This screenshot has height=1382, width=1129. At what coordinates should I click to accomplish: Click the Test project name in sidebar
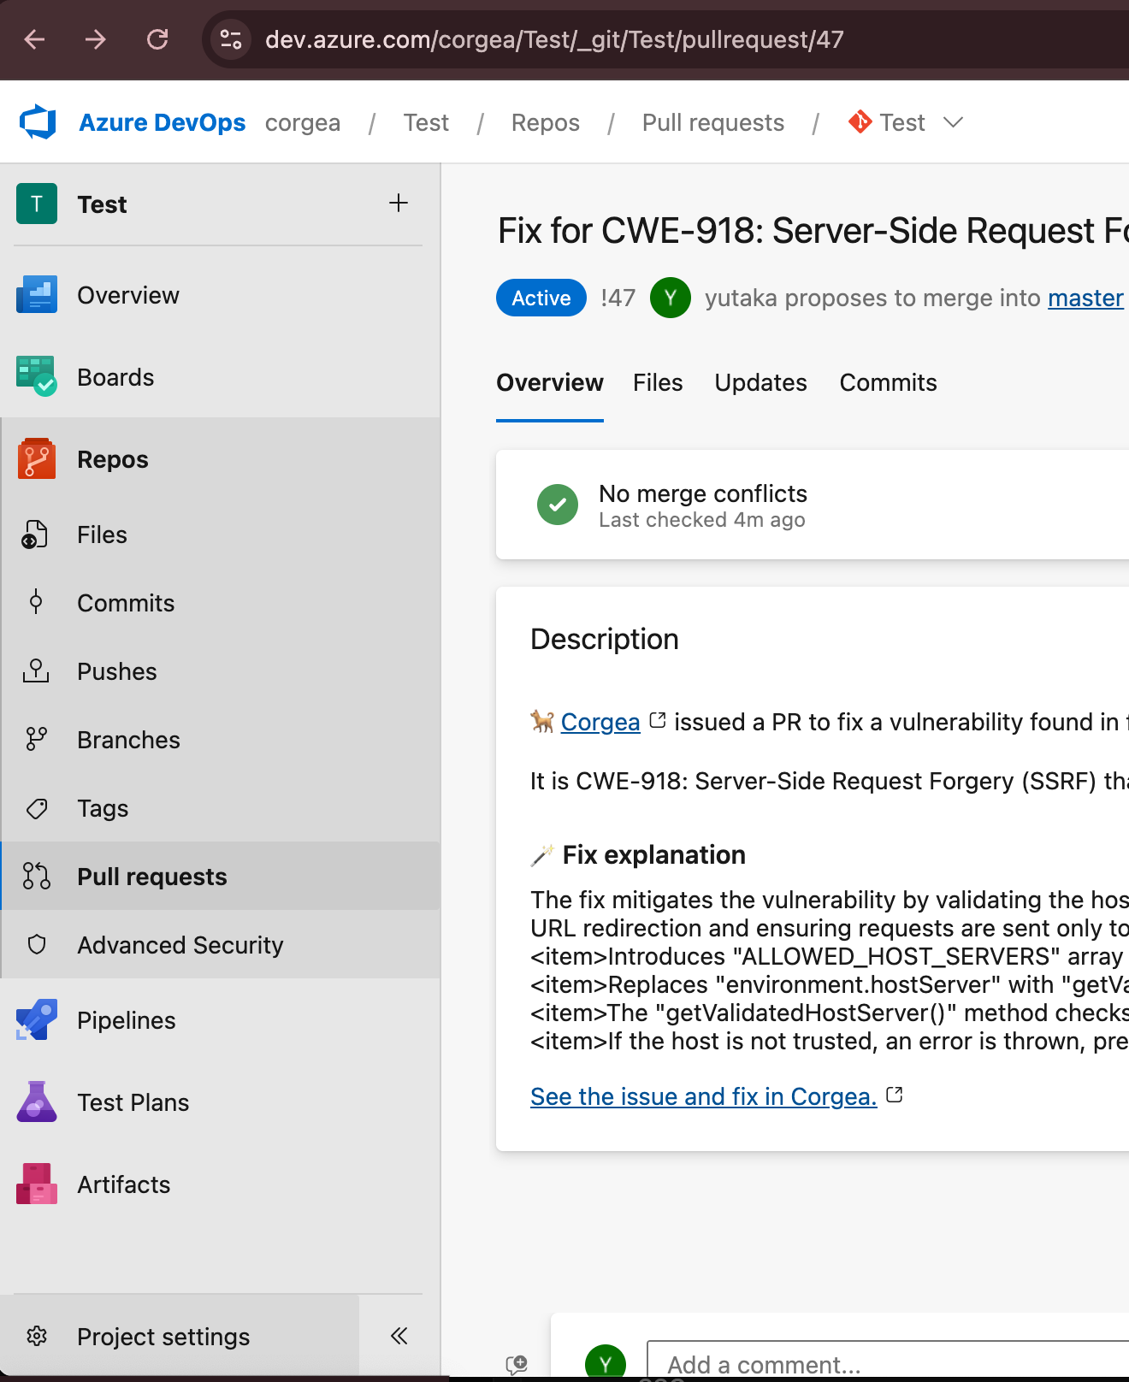point(102,204)
